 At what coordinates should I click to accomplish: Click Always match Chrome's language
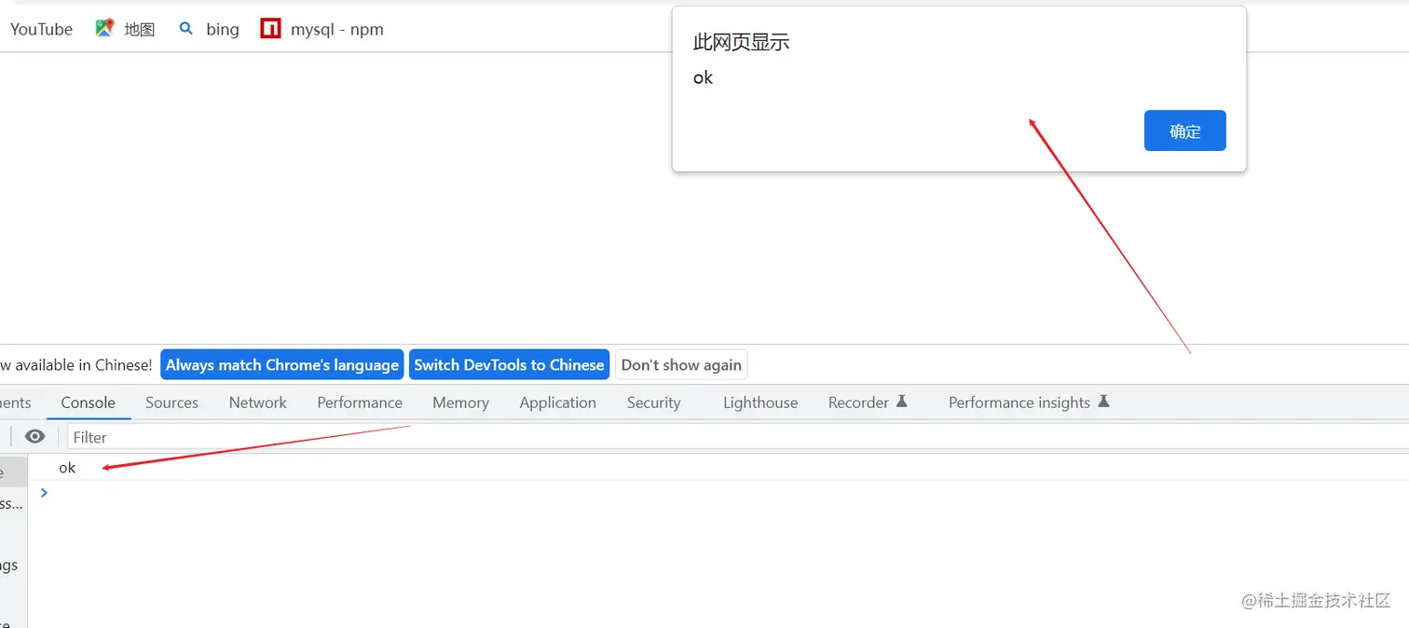[x=281, y=364]
